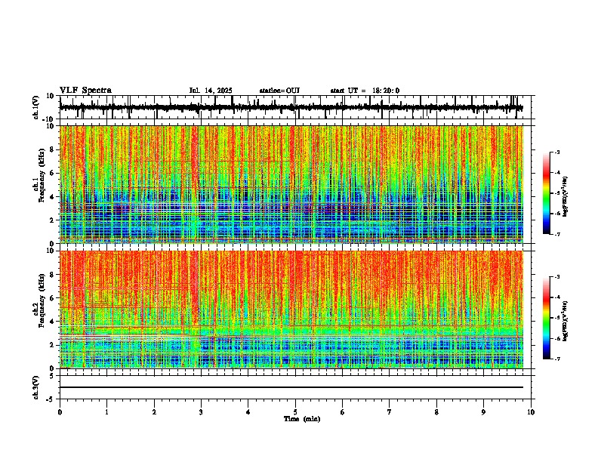The image size is (598, 462).
Task: Click time axis tick label "3"
Action: [x=201, y=412]
